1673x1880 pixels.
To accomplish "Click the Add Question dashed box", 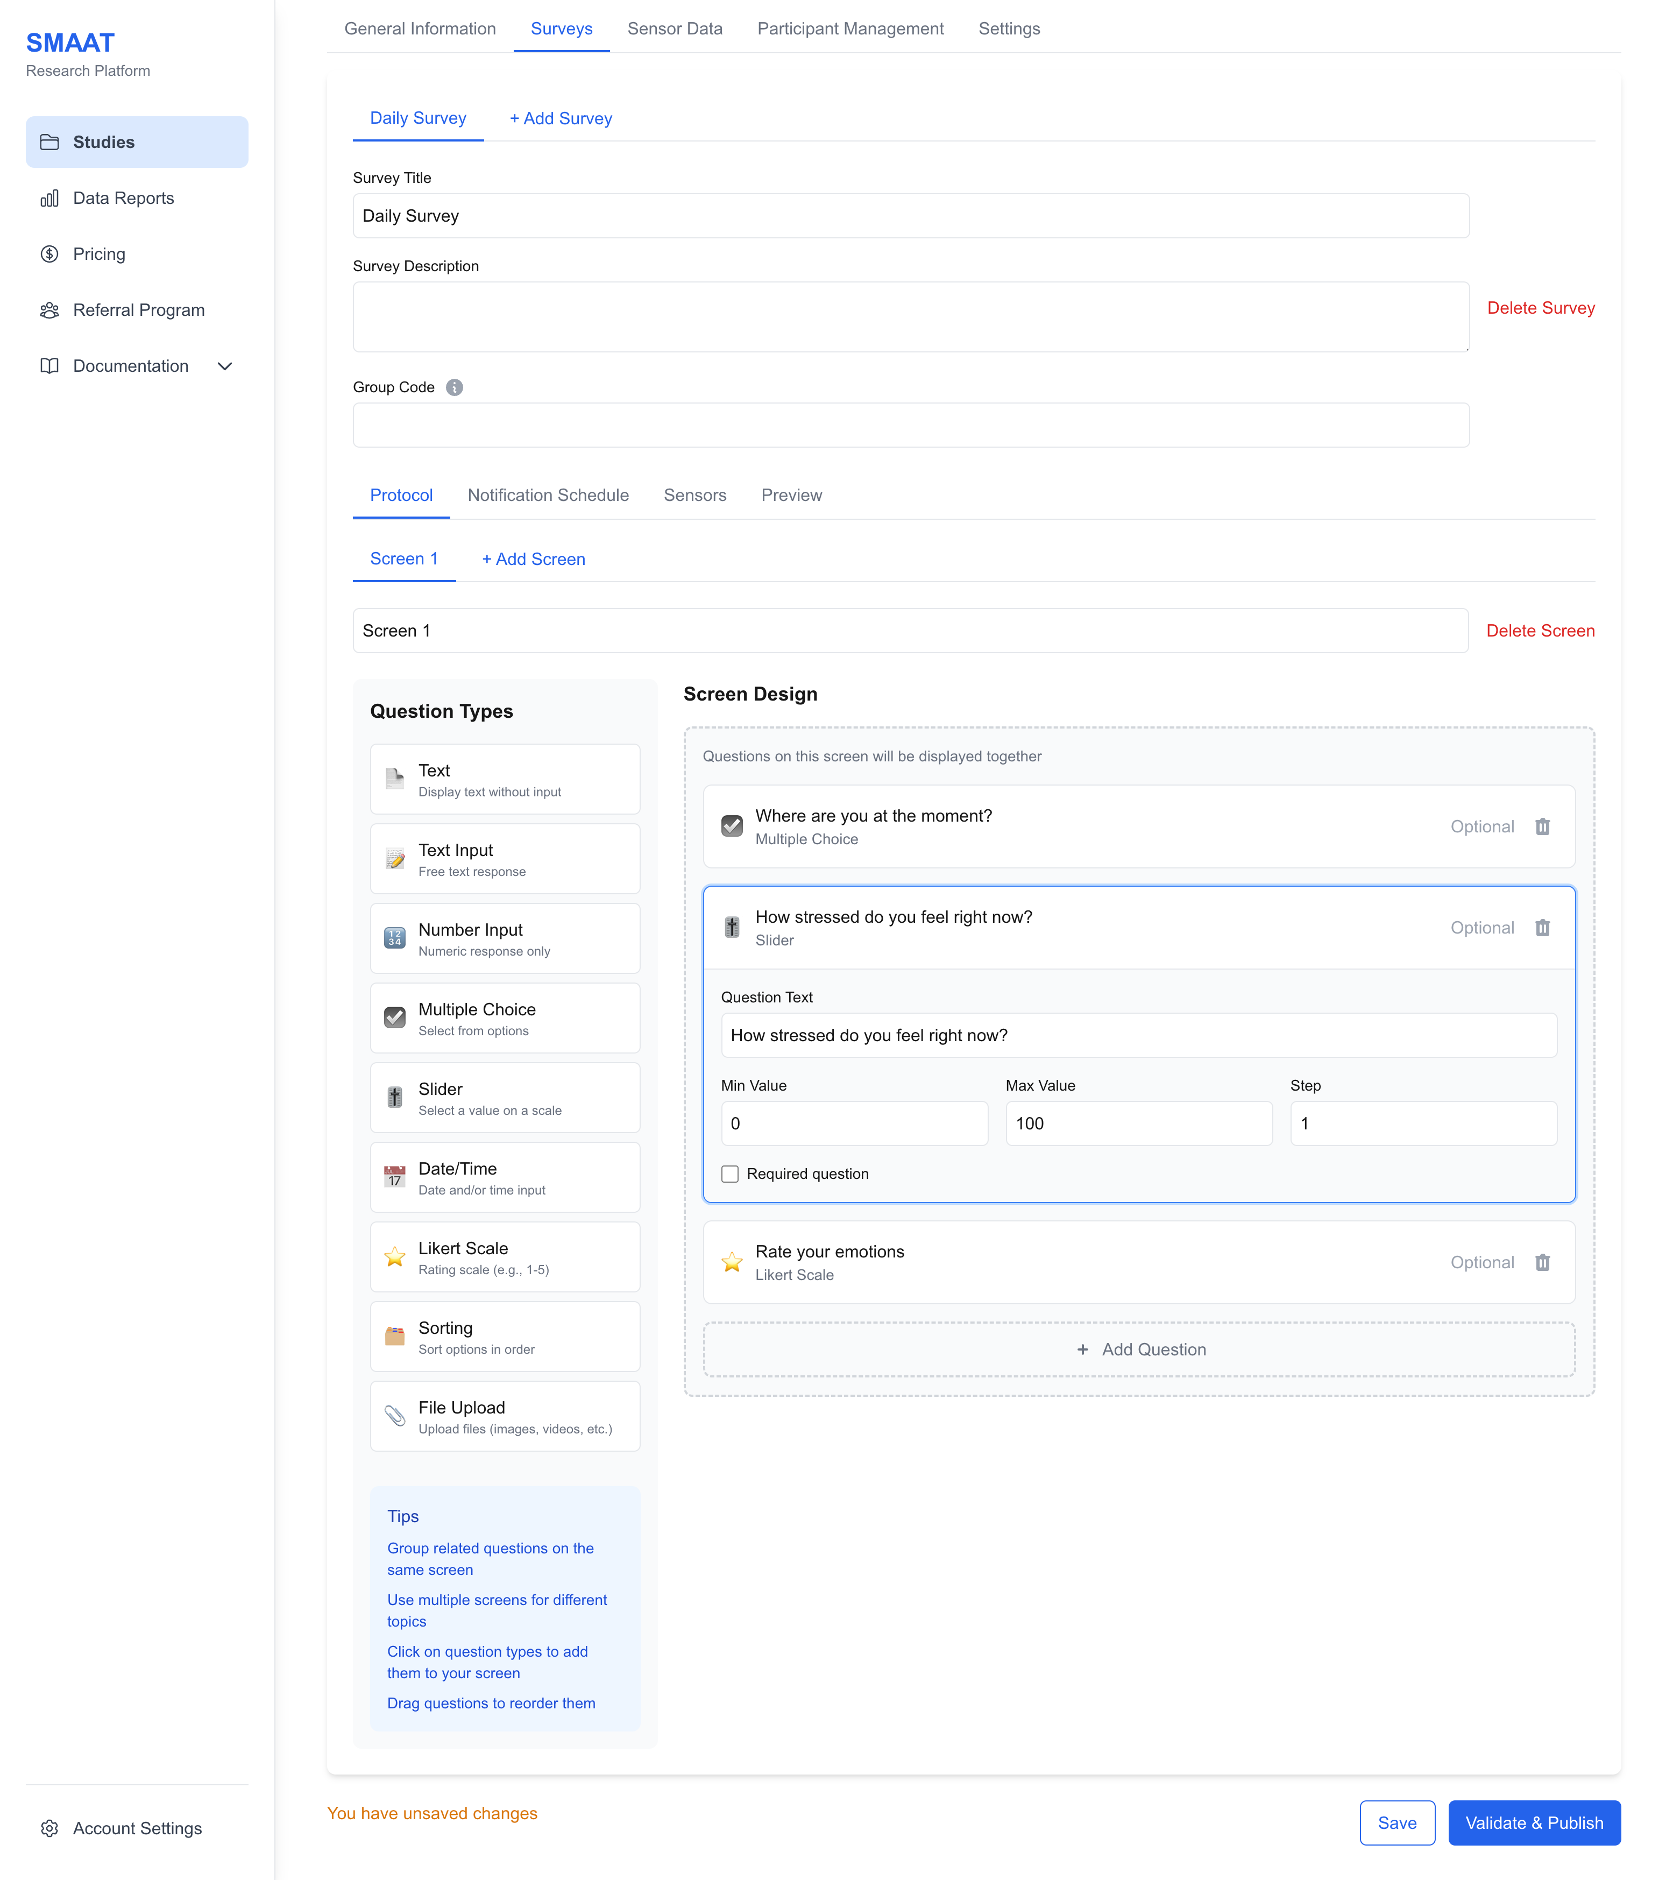I will pos(1139,1350).
